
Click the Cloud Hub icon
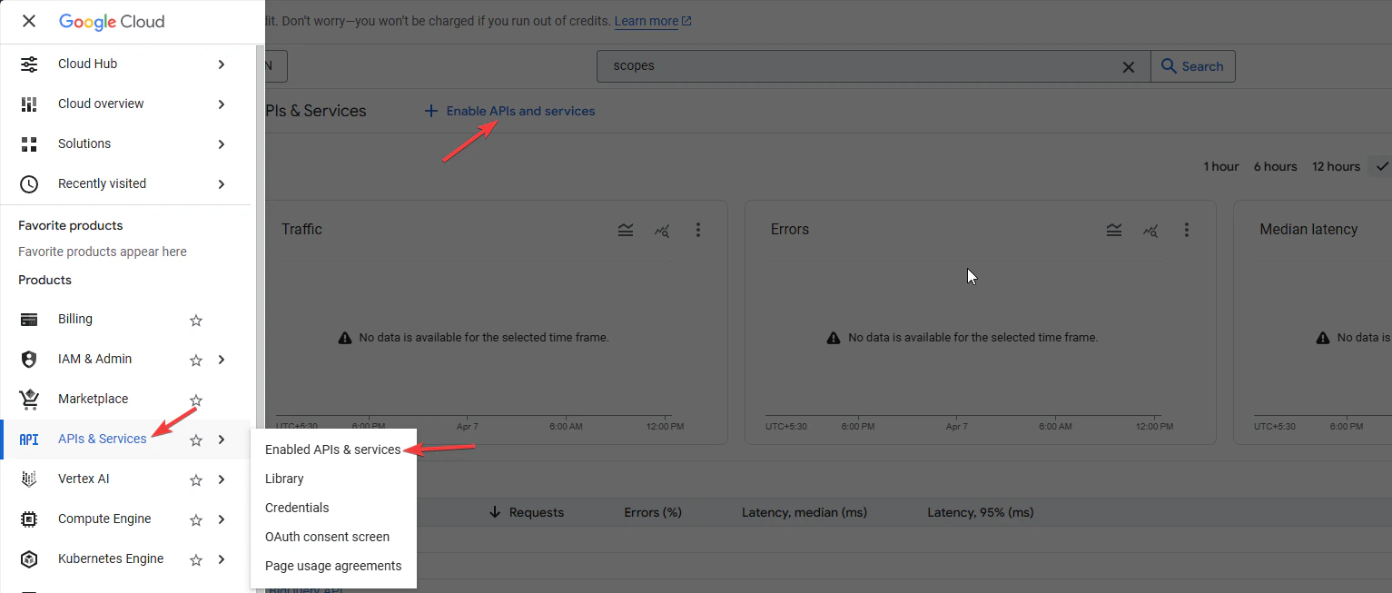pos(29,64)
